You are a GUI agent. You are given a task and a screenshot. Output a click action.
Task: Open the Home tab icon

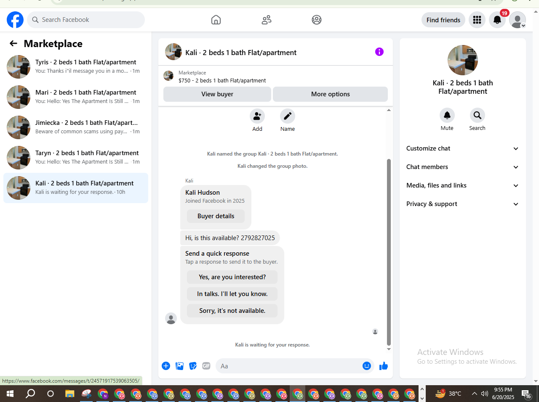[x=216, y=20]
